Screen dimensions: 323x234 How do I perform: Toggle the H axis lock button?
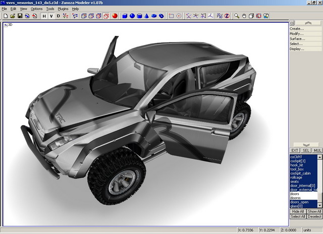point(44,16)
